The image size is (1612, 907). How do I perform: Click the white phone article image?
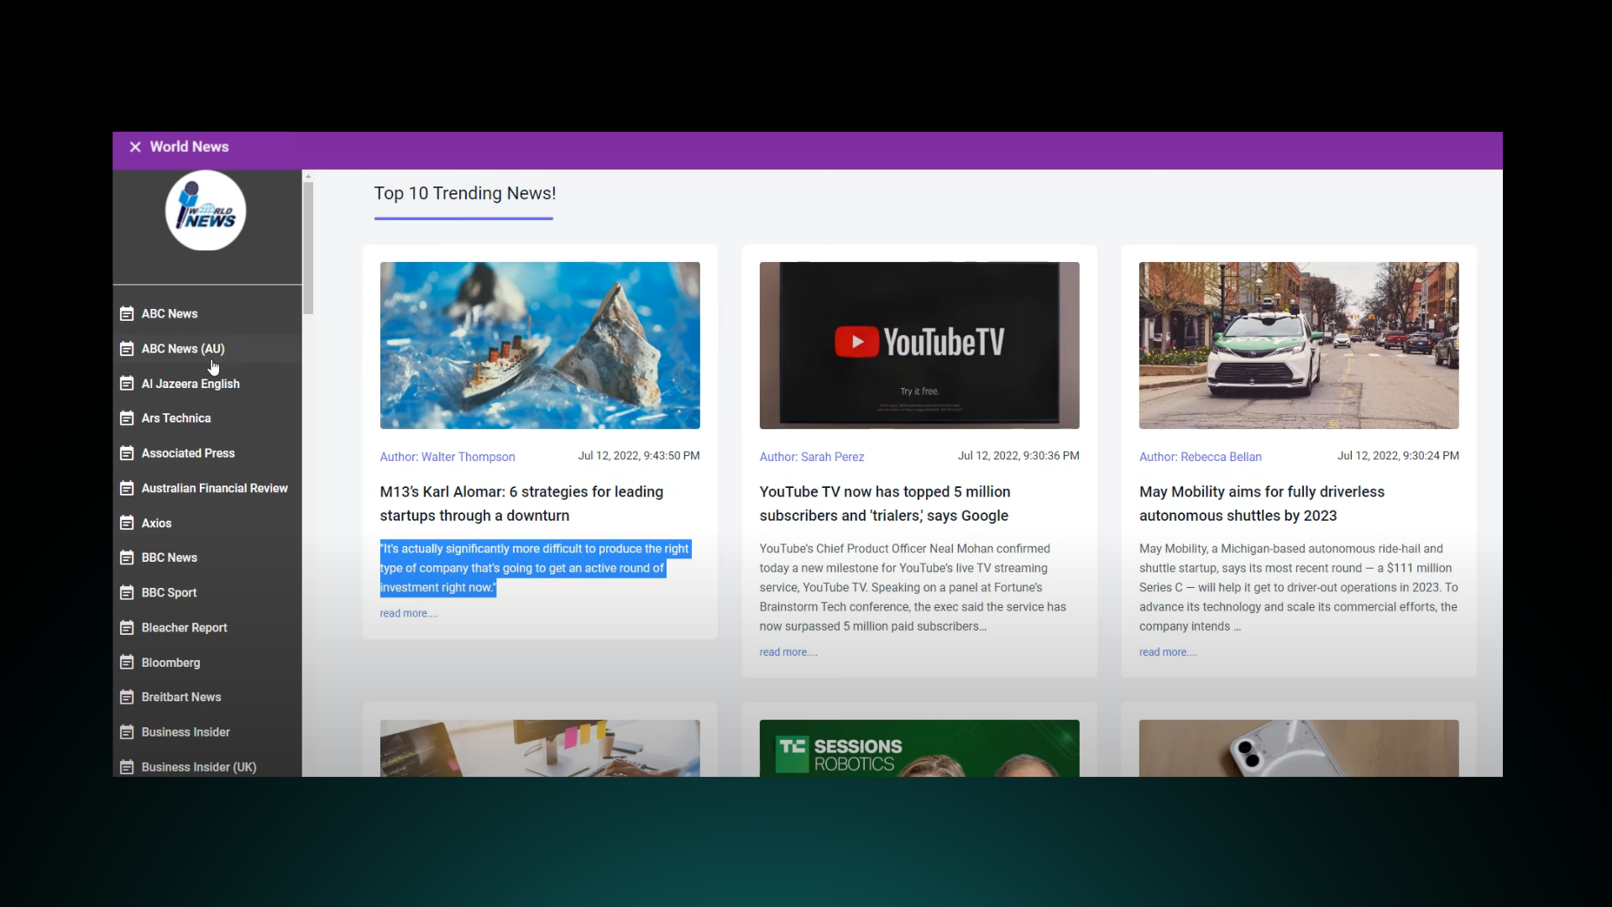[x=1299, y=748]
